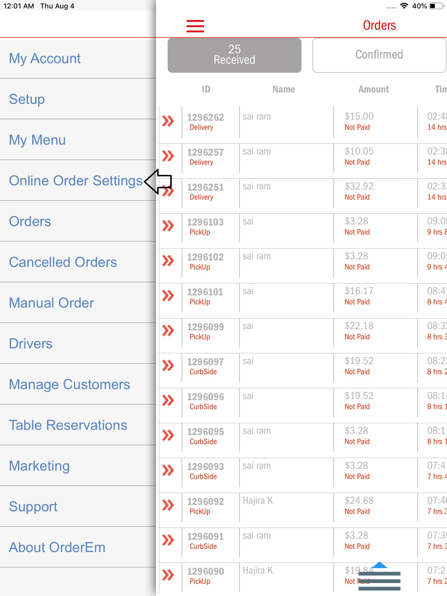Tap the Wi-Fi icon in the status bar
This screenshot has width=447, height=596.
pyautogui.click(x=404, y=6)
